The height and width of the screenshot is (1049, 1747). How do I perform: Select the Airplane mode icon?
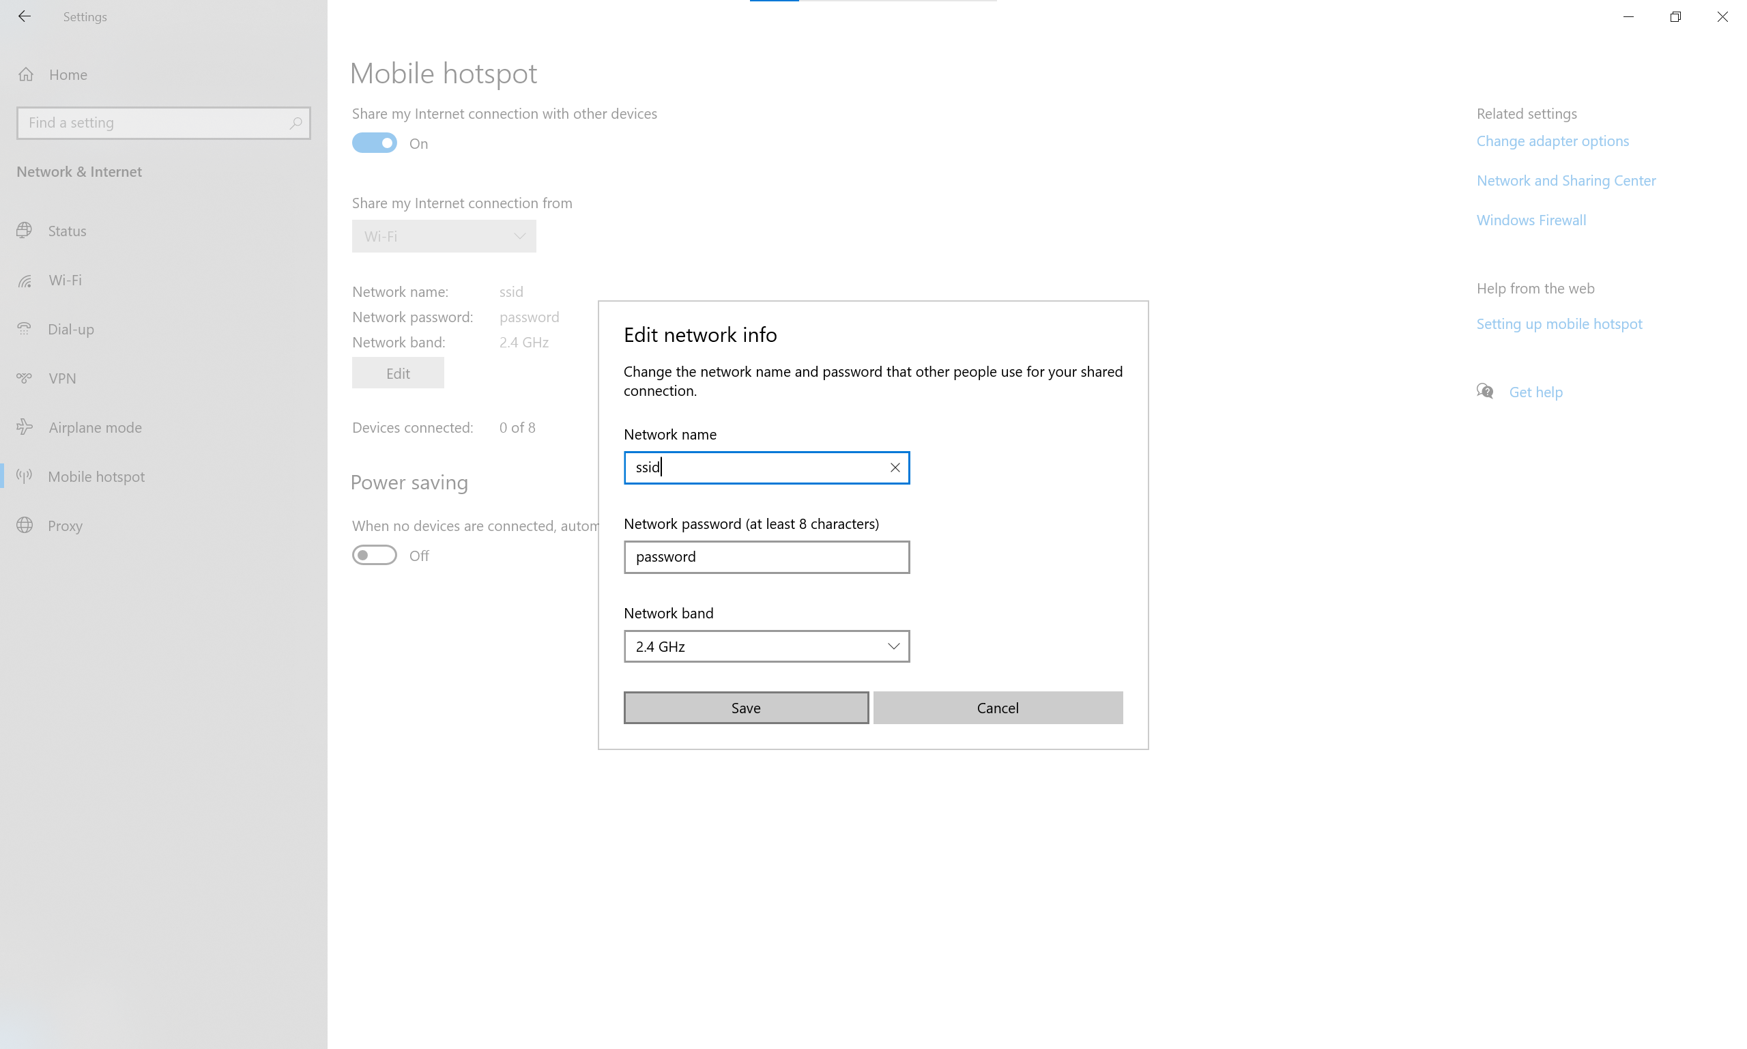point(25,427)
